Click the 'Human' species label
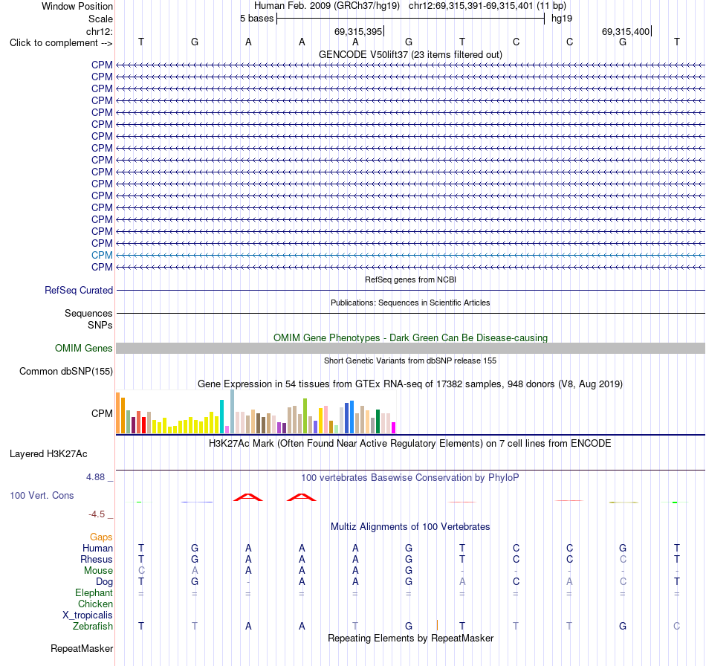The height and width of the screenshot is (666, 706). [97, 549]
